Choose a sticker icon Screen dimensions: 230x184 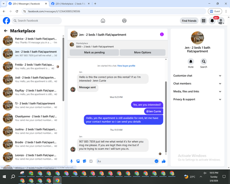(x=85, y=161)
